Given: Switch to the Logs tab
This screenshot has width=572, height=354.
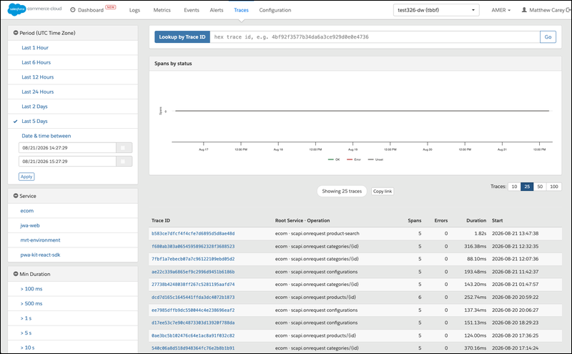Looking at the screenshot, I should [134, 10].
